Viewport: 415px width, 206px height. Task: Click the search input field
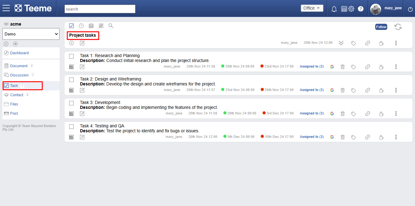pos(100,9)
